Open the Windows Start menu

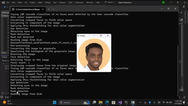(x=55, y=102)
